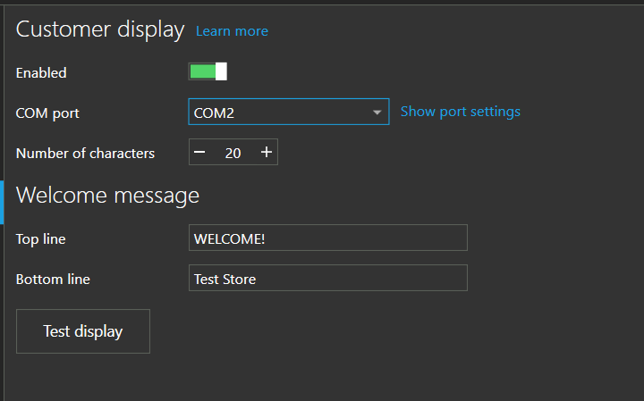Click the Number of characters label

[85, 154]
